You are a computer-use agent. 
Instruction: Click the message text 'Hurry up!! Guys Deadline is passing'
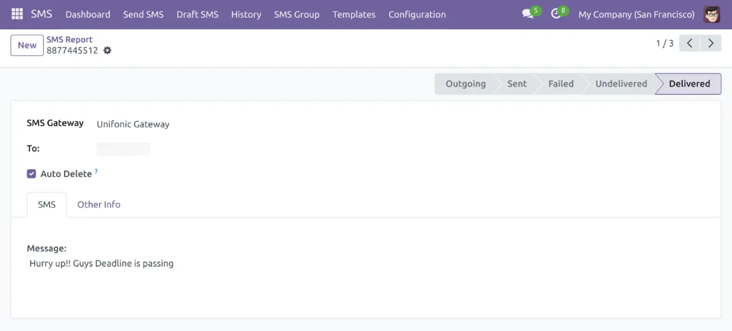pos(101,263)
